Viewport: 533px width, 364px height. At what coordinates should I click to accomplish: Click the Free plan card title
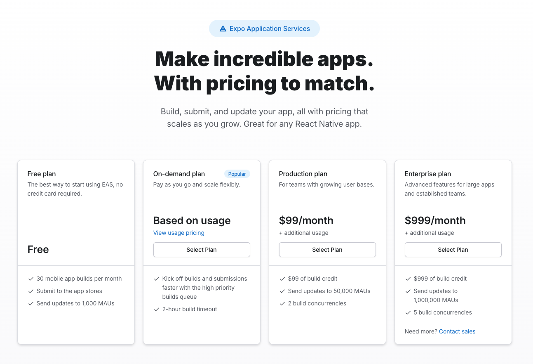tap(42, 174)
